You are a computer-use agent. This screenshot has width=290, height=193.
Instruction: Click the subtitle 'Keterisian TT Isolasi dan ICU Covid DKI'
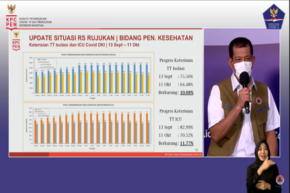tap(67, 45)
